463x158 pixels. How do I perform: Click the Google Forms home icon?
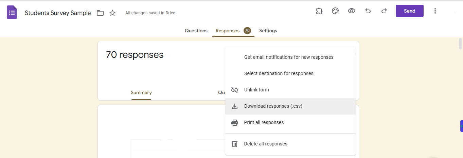(x=12, y=13)
